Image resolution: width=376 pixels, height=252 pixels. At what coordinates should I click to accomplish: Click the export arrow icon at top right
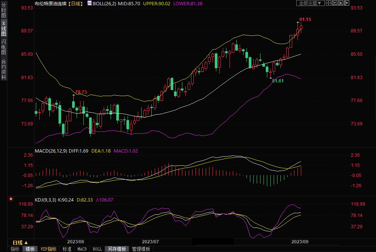(346, 3)
